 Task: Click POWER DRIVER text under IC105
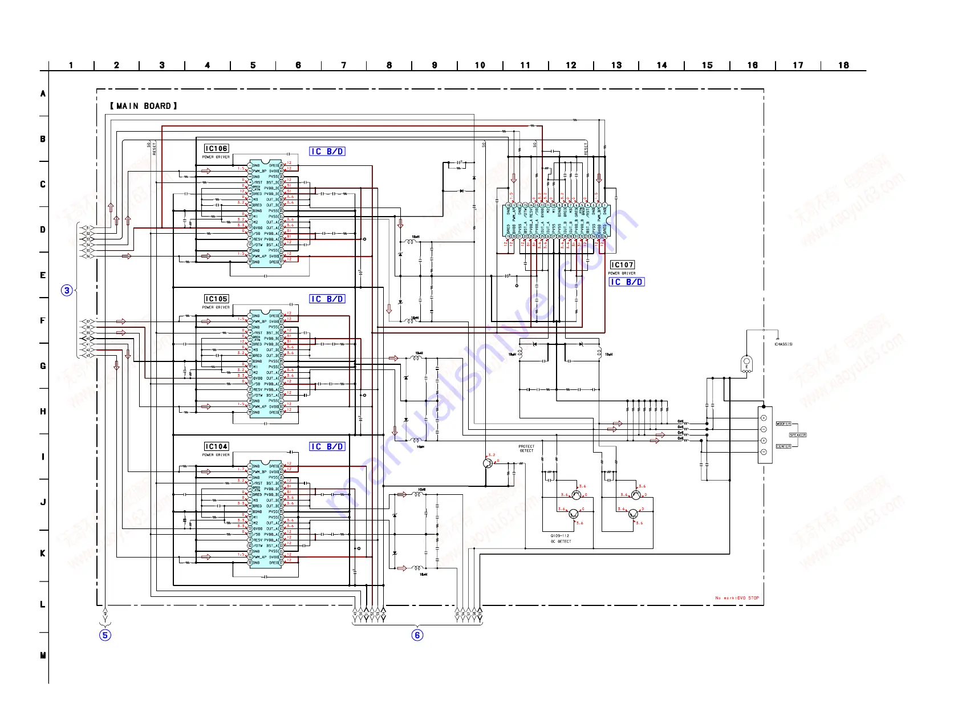coord(216,308)
